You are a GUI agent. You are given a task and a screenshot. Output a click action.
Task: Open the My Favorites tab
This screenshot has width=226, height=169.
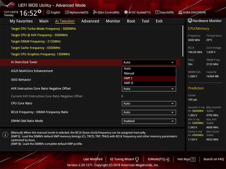coord(21,21)
